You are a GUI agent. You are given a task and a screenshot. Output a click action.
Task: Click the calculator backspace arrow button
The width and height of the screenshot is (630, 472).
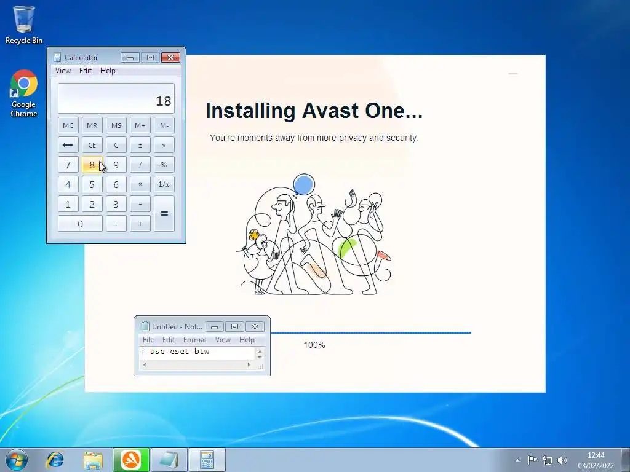(68, 145)
